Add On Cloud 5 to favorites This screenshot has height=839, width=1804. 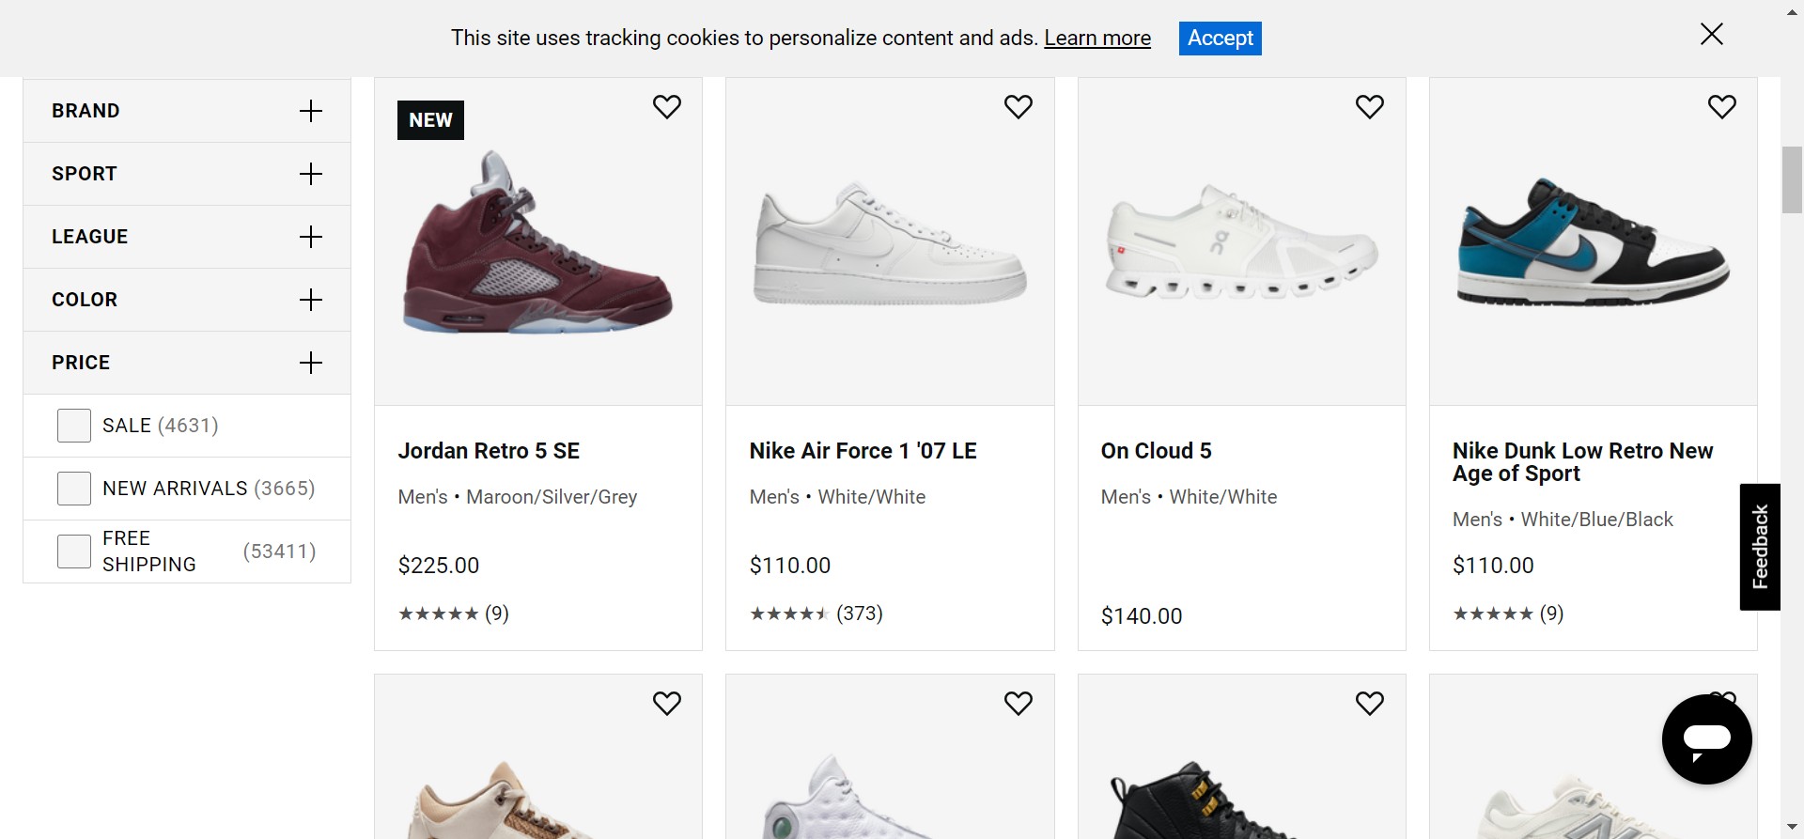[1369, 107]
